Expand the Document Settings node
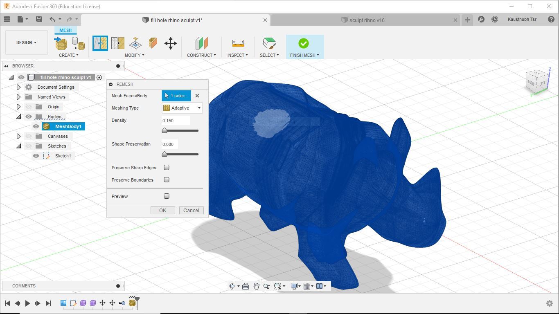 (x=18, y=87)
